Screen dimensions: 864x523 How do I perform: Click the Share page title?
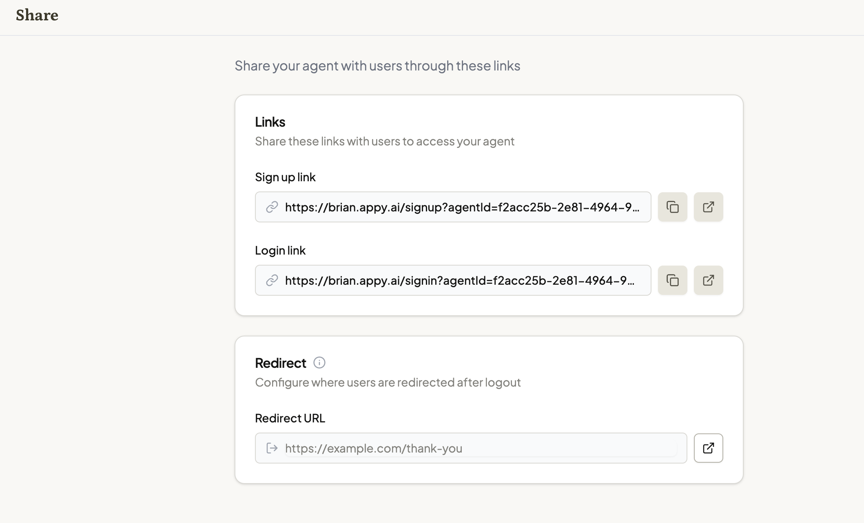37,15
